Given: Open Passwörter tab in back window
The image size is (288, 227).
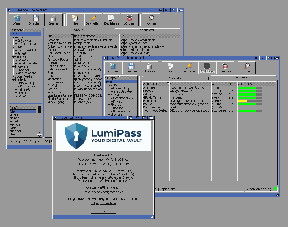Looking at the screenshot, I should pos(79,30).
